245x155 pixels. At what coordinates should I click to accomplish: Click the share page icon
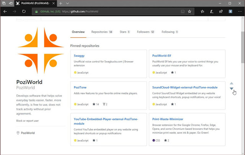221,11
